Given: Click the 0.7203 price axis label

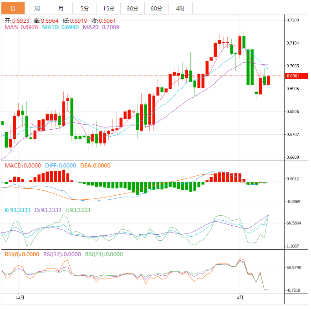Looking at the screenshot, I should tap(293, 20).
